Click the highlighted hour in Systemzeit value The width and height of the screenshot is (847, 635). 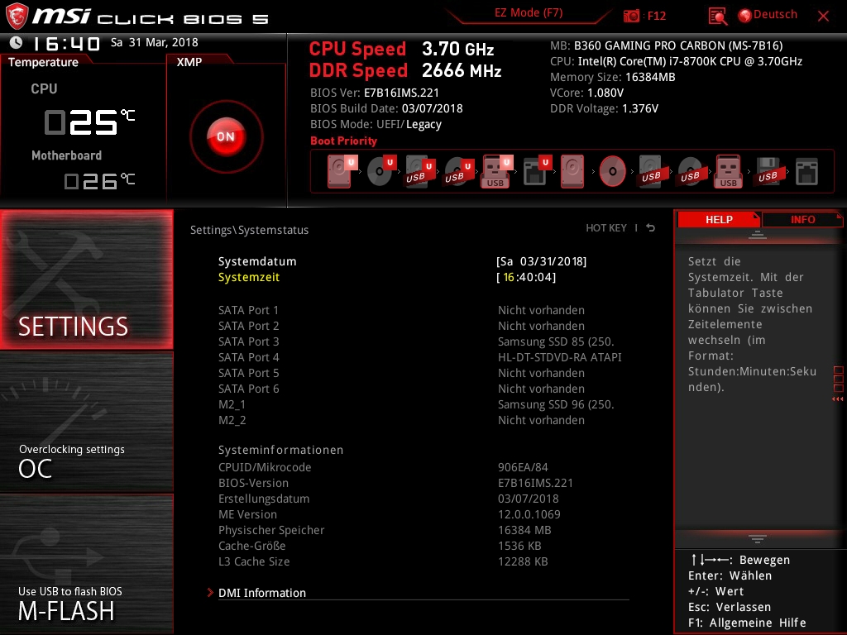(509, 277)
